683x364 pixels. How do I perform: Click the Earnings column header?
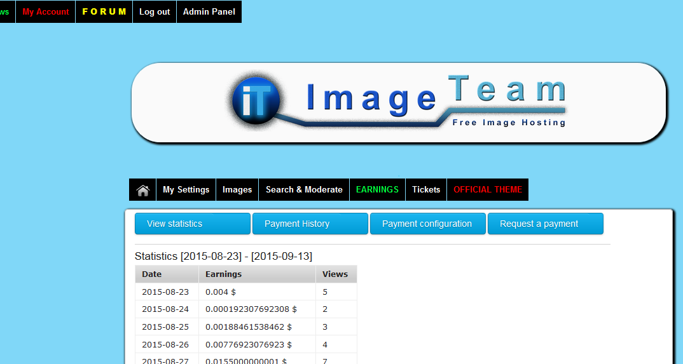point(223,274)
